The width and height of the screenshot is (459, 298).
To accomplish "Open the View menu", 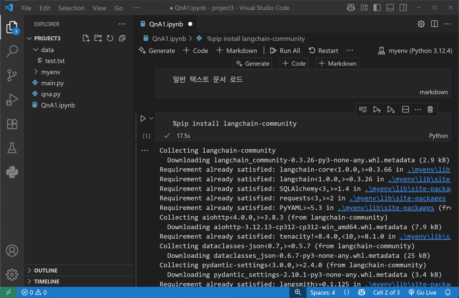I will 99,8.
